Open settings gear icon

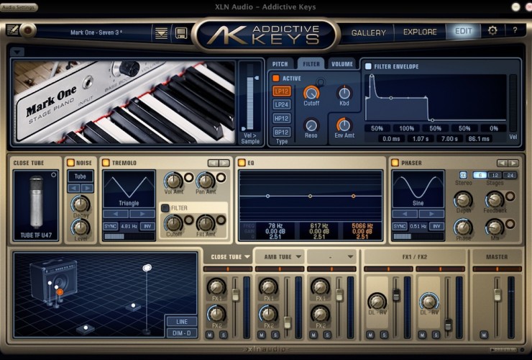[492, 30]
